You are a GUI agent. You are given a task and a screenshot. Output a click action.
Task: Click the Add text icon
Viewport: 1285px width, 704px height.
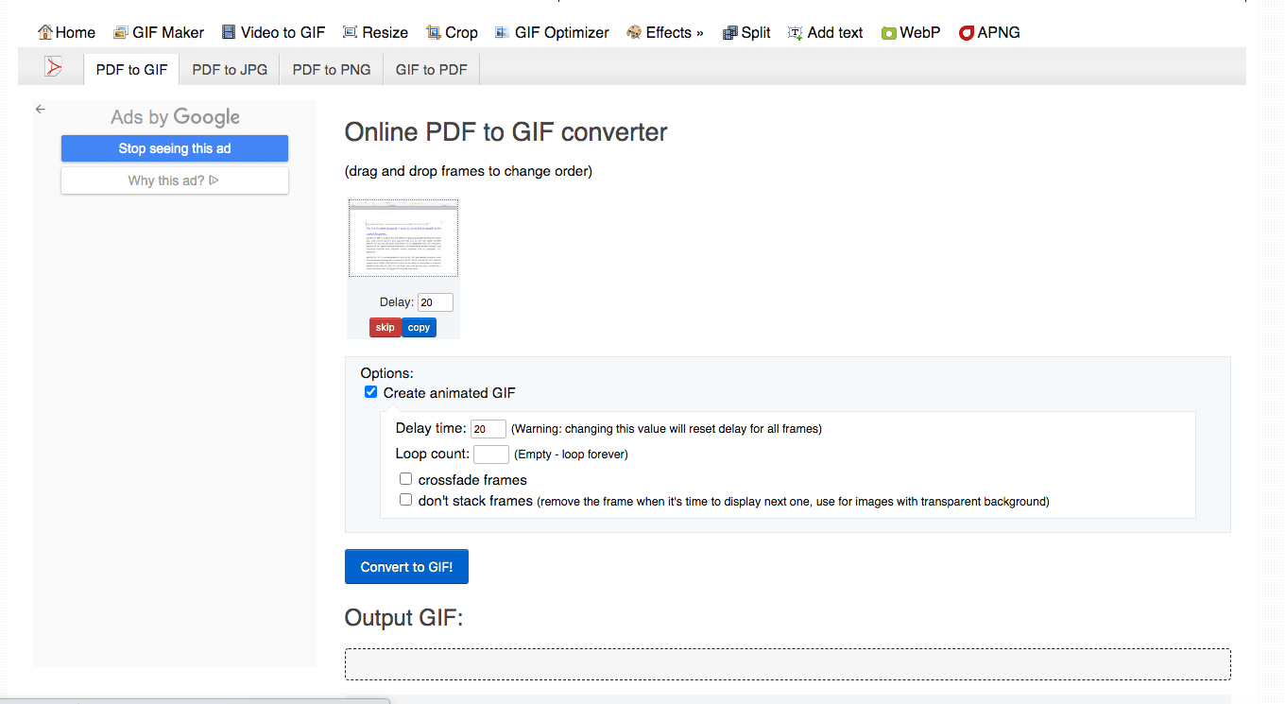tap(796, 32)
